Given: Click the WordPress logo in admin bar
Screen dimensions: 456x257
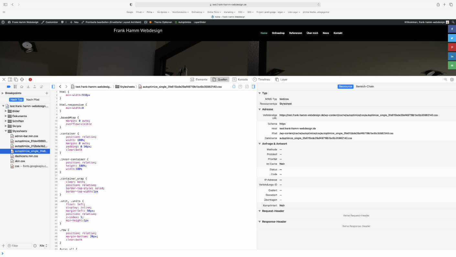Looking at the screenshot, I should [x=3, y=22].
